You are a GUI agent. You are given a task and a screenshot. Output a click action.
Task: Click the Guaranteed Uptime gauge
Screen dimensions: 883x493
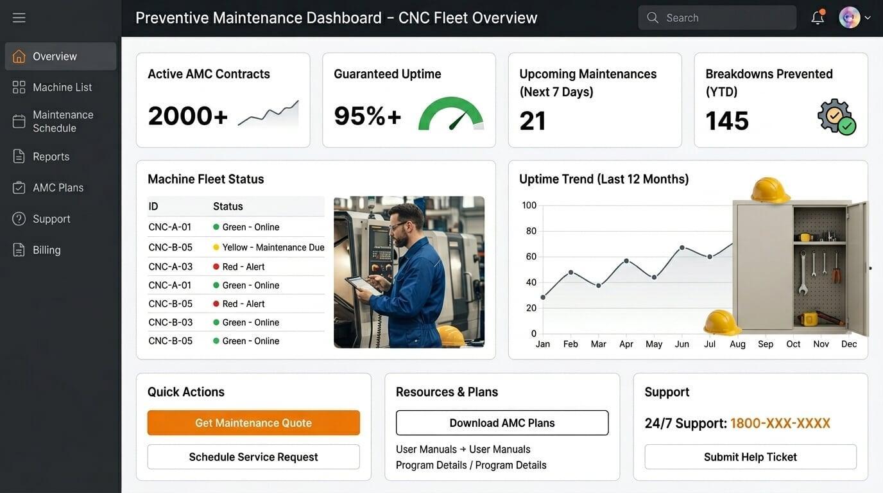point(451,114)
